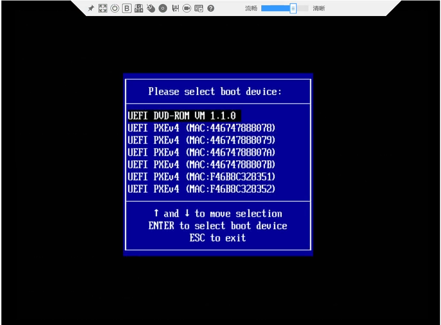
Task: Select PXEv4 entry with MAC 446747888078
Action: [201, 128]
